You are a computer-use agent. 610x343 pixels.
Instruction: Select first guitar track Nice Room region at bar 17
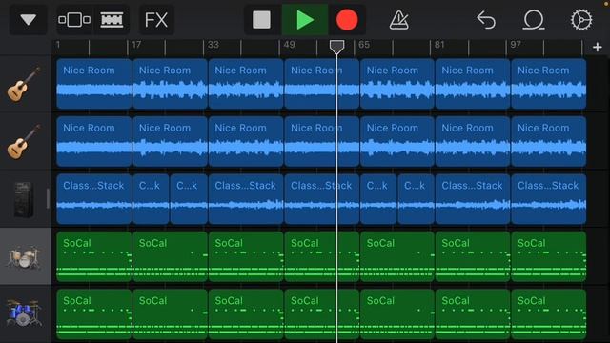point(170,84)
